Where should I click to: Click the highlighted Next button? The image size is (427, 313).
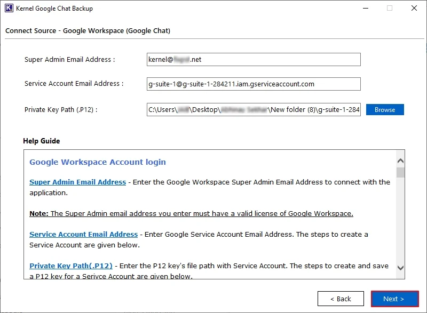pos(394,299)
